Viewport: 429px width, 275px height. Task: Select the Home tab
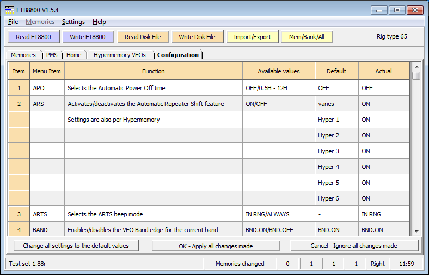coord(74,55)
